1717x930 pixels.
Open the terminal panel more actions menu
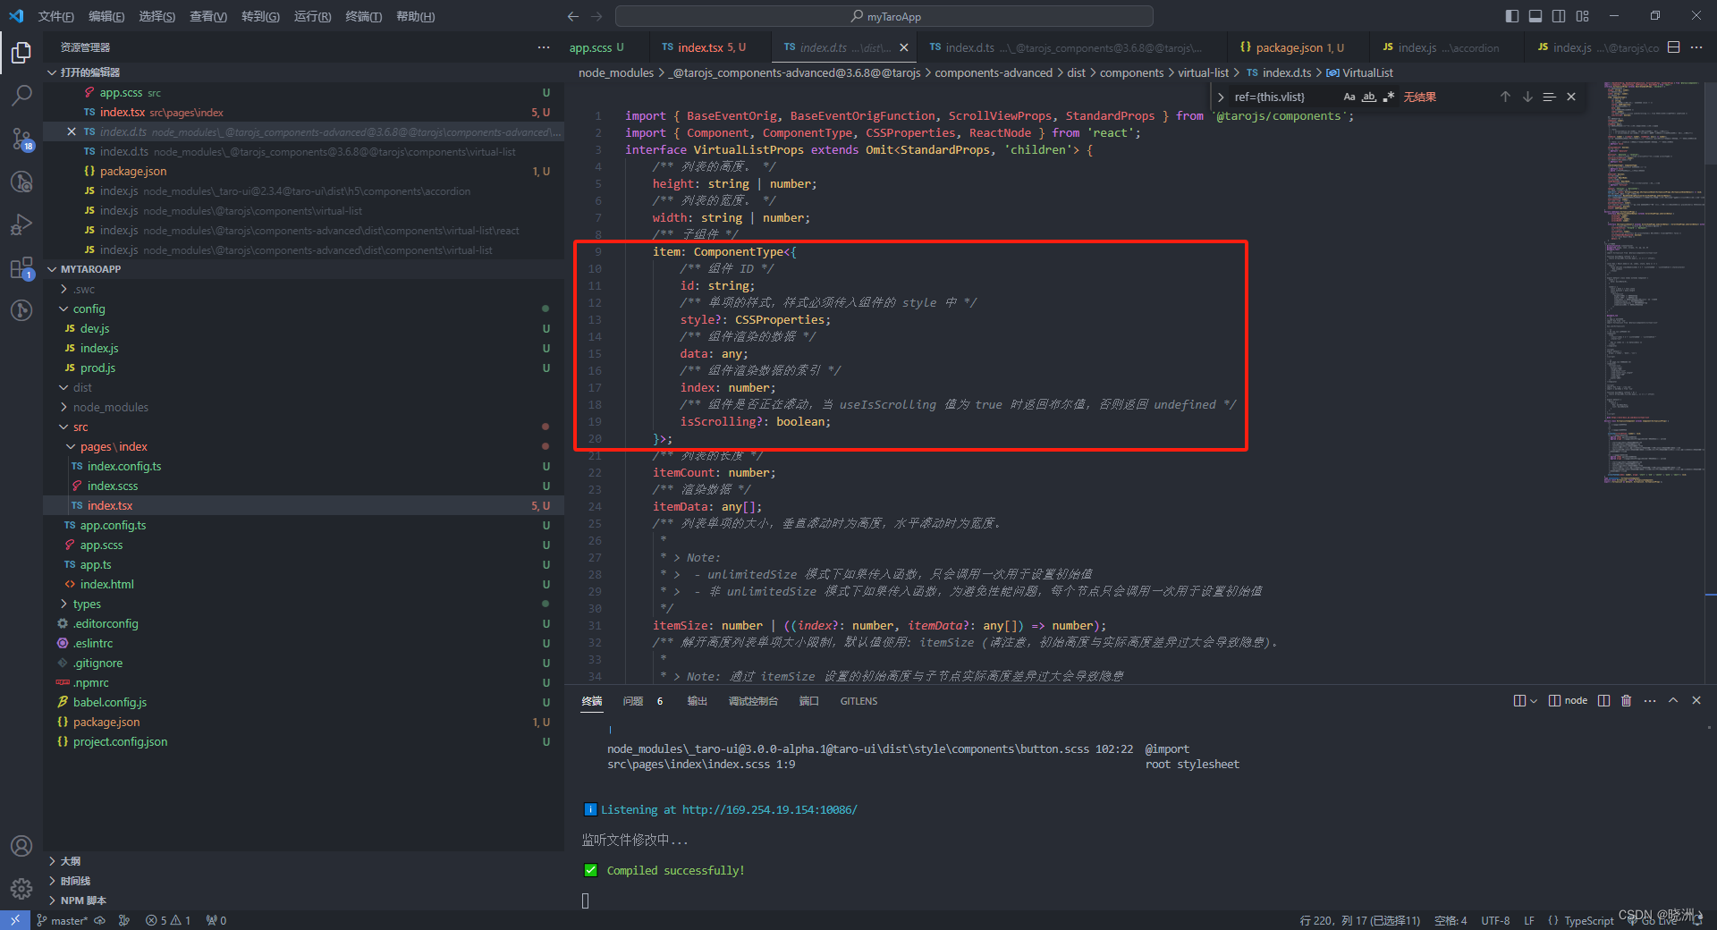[x=1650, y=700]
